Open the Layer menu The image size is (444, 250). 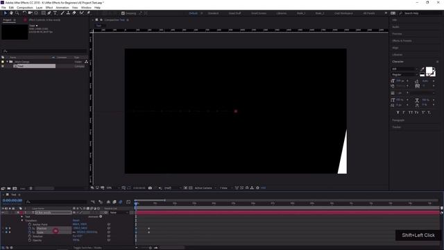(x=40, y=8)
